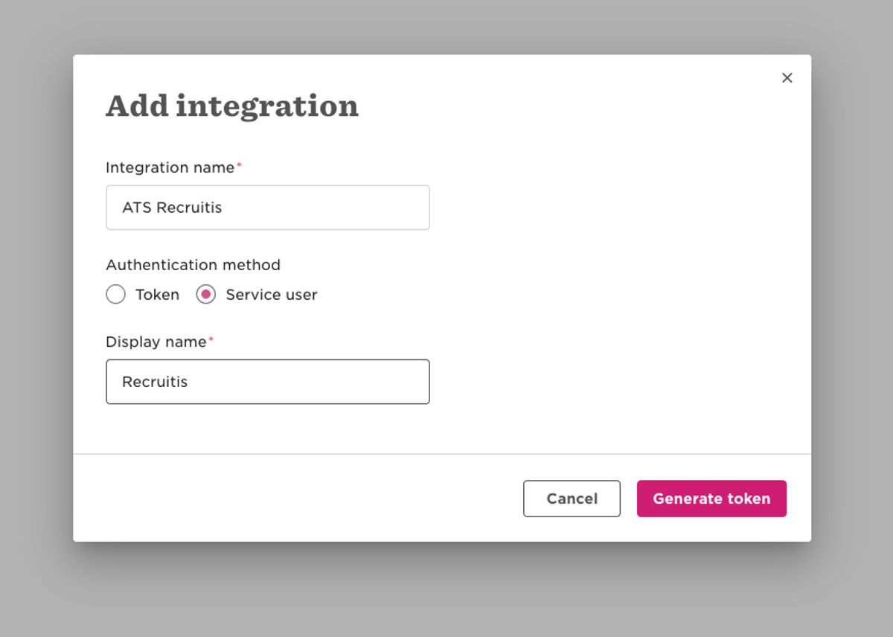Click the required asterisk beside Integration name
893x637 pixels.
click(239, 164)
